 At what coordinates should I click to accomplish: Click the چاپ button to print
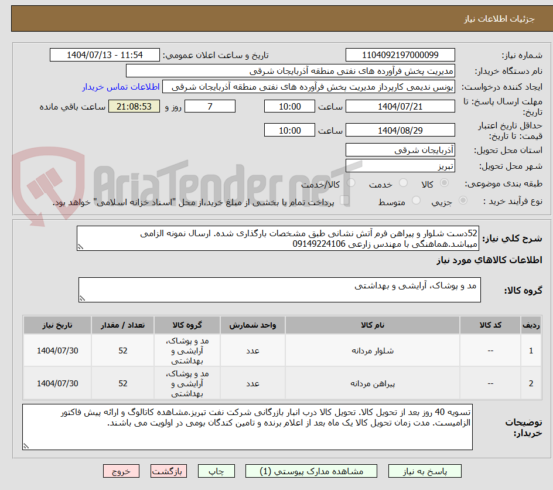point(216,471)
